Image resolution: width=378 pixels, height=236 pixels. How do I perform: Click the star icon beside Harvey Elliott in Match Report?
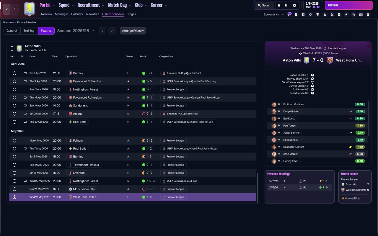[x=343, y=198]
